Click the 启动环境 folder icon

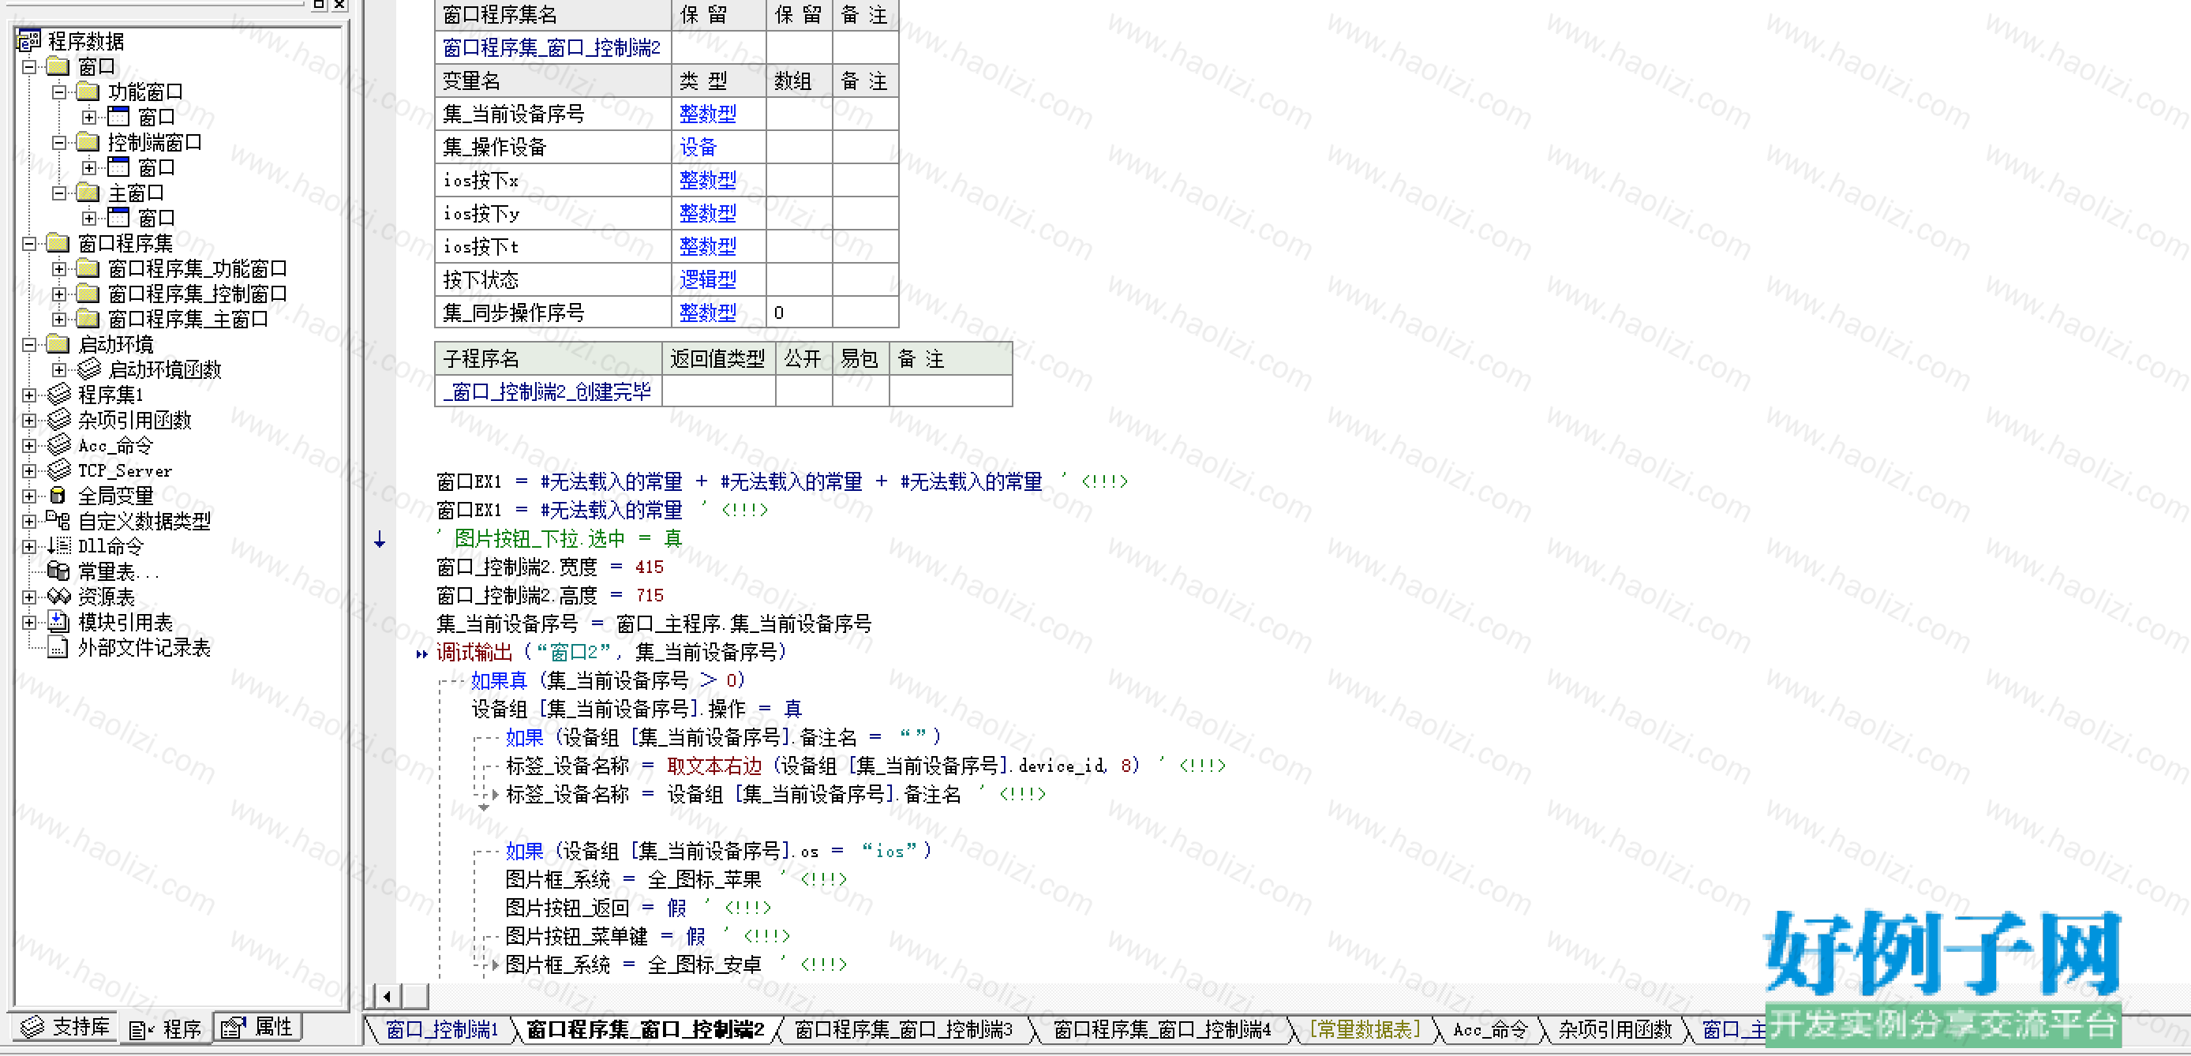coord(58,344)
